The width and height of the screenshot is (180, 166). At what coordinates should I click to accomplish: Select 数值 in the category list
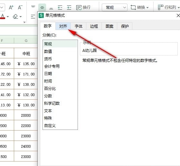point(60,51)
